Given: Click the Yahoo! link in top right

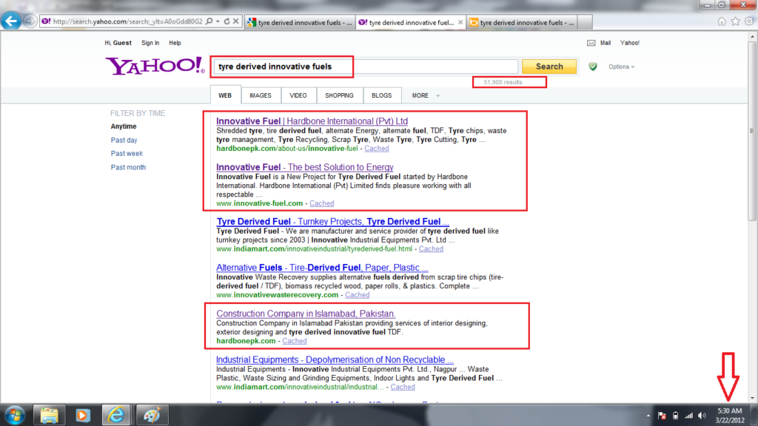Looking at the screenshot, I should pos(629,43).
